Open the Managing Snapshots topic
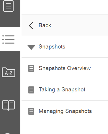The image size is (108, 134). click(x=65, y=111)
